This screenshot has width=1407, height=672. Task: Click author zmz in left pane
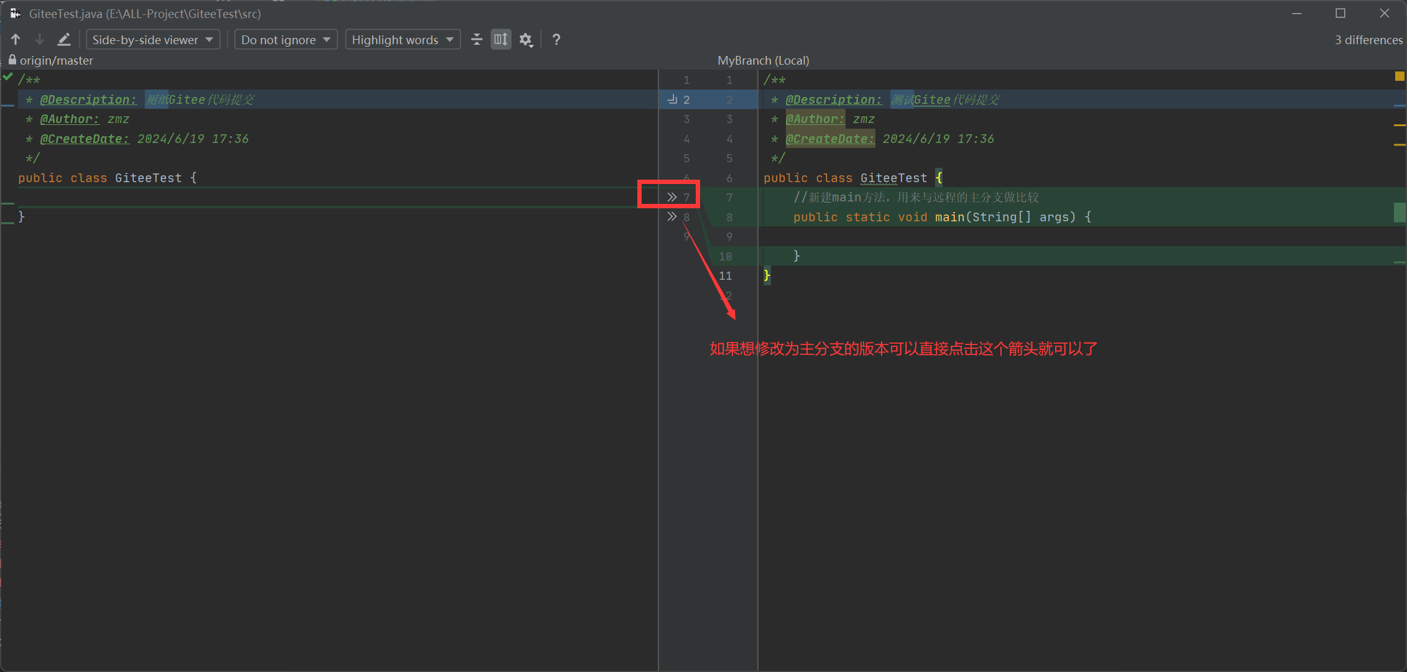point(118,119)
